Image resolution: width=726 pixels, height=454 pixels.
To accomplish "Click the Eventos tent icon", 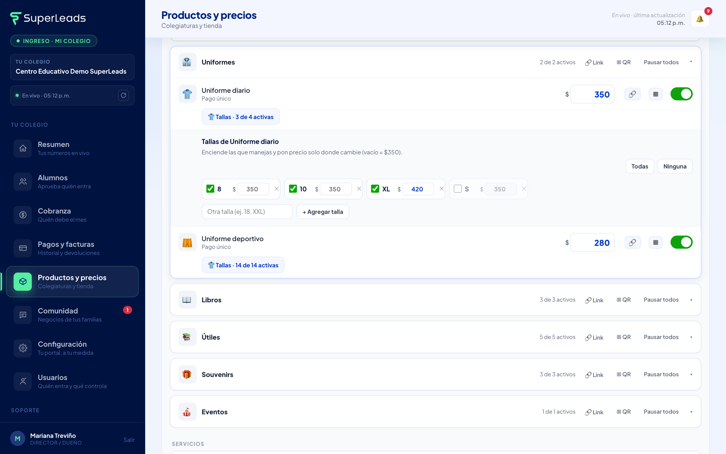I will pos(187,412).
